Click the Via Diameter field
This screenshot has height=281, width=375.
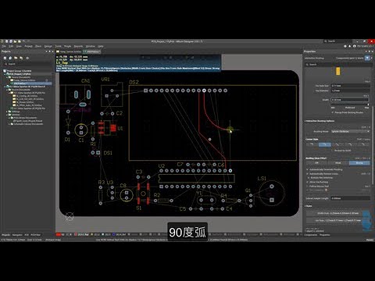[350, 91]
